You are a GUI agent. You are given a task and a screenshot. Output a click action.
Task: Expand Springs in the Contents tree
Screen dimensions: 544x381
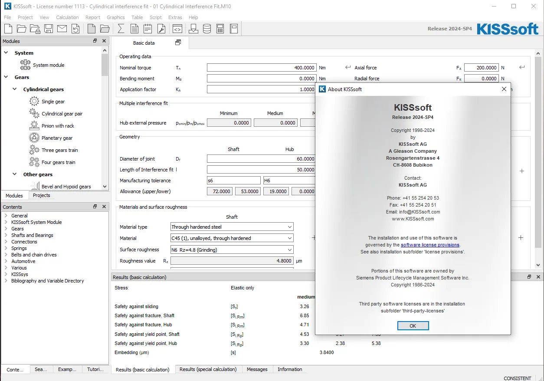coord(6,248)
